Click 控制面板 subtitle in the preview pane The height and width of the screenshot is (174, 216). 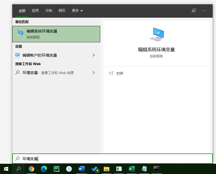[156, 56]
